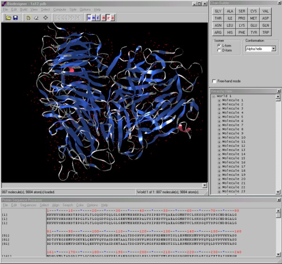This screenshot has height=264, width=282.
Task: Expand Molecule 1 in the Hierarchy View
Action: pyautogui.click(x=219, y=100)
